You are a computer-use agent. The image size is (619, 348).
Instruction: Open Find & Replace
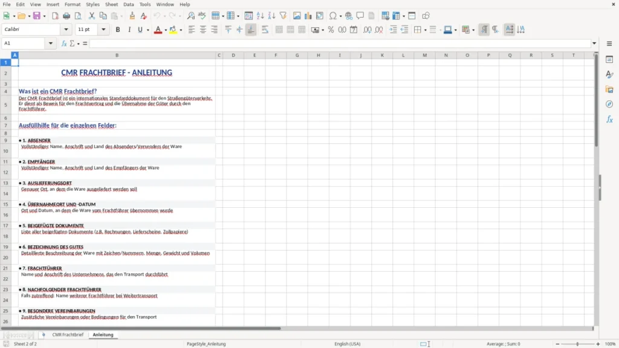coord(190,16)
